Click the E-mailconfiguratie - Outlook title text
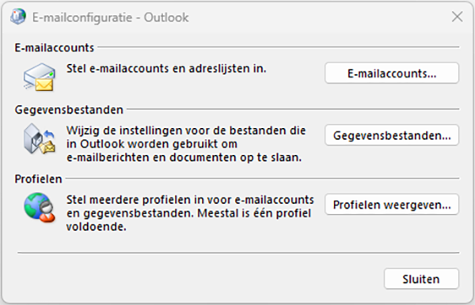This screenshot has width=475, height=305. pos(111,17)
